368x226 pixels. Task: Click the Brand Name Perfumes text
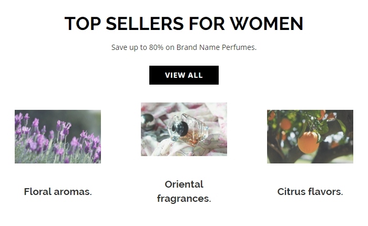pyautogui.click(x=216, y=47)
